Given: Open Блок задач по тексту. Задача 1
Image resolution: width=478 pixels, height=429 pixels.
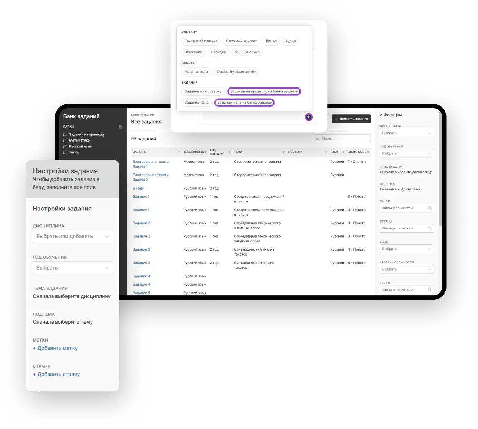Looking at the screenshot, I should (x=151, y=164).
